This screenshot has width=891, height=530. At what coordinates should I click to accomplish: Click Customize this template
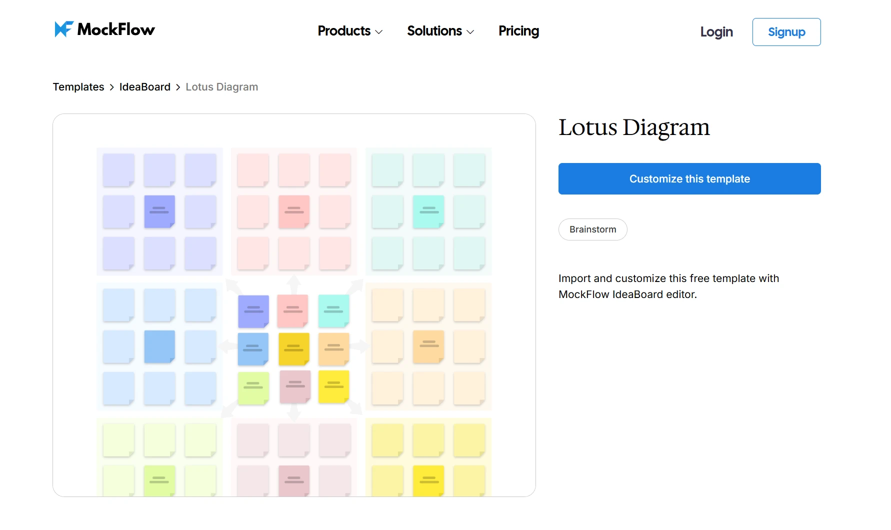[689, 178]
